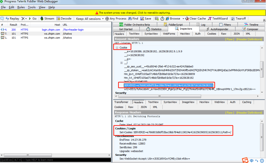Open the Statistics tab
The width and height of the screenshot is (266, 163).
point(154,29)
